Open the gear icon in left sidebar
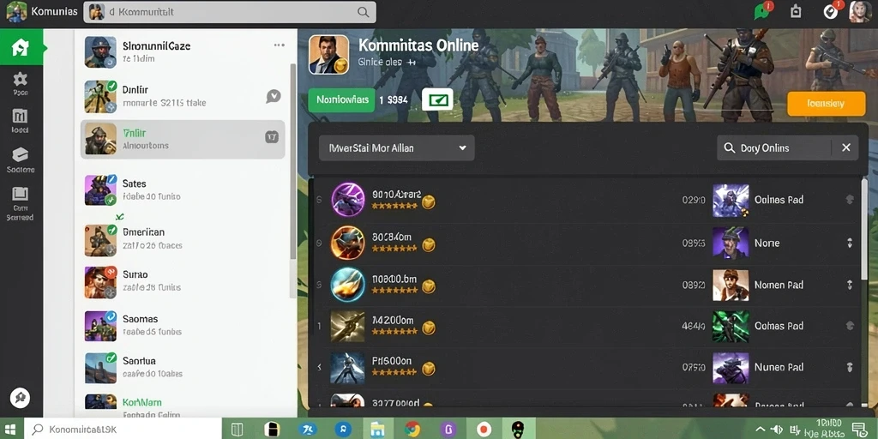Viewport: 878px width, 439px height. 21,79
